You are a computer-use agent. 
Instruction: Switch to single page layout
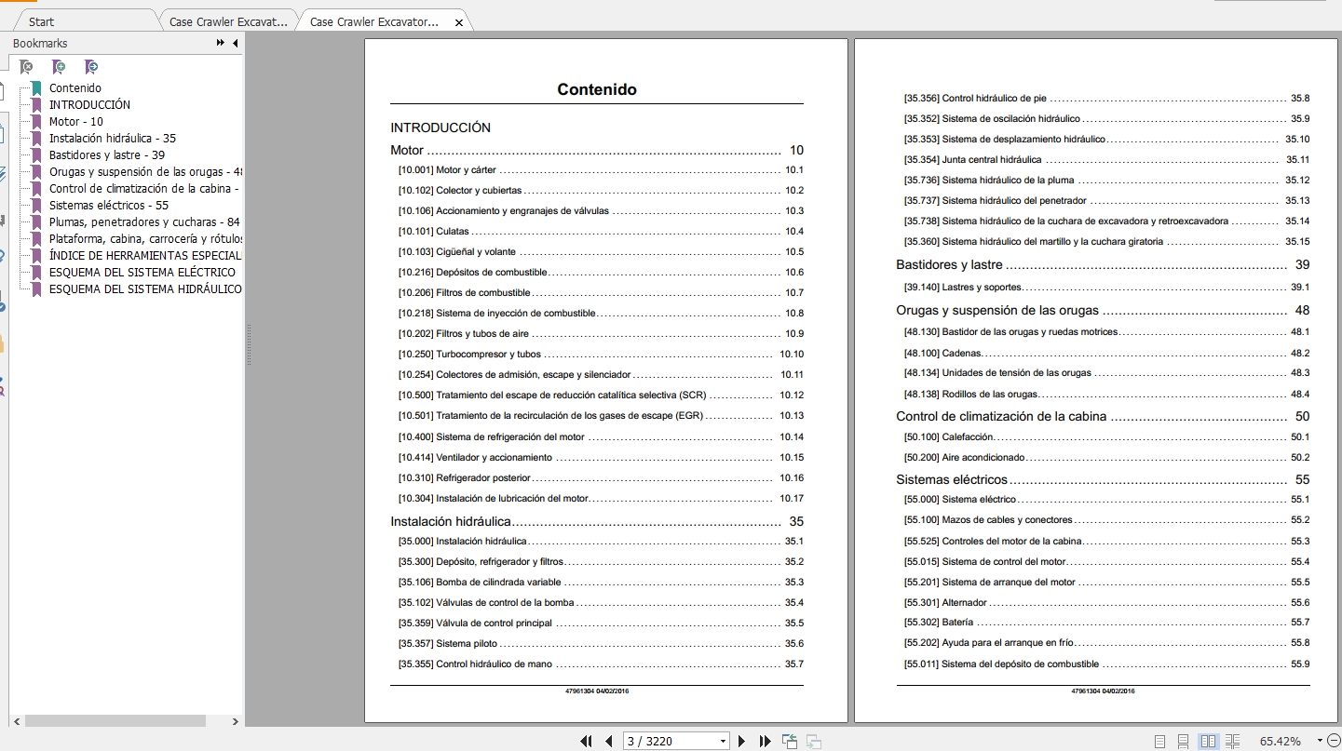click(1159, 742)
